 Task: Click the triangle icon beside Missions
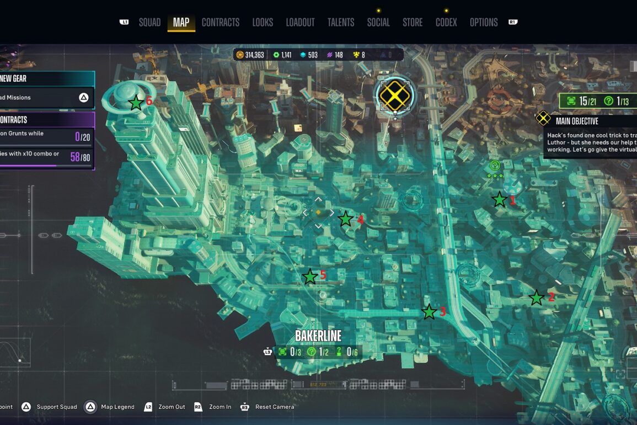tap(84, 98)
